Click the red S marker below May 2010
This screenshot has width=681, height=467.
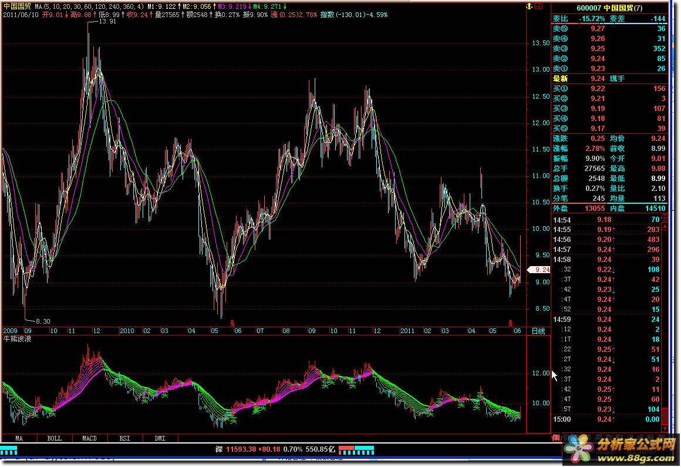pyautogui.click(x=232, y=322)
